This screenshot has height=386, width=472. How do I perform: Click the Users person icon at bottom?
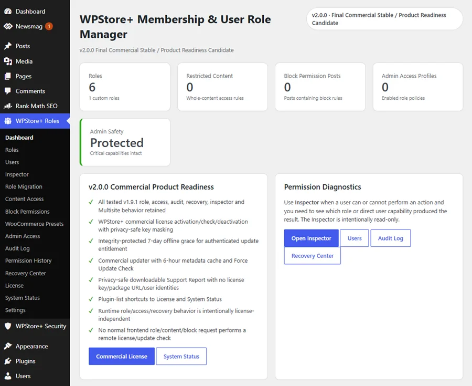pos(8,376)
